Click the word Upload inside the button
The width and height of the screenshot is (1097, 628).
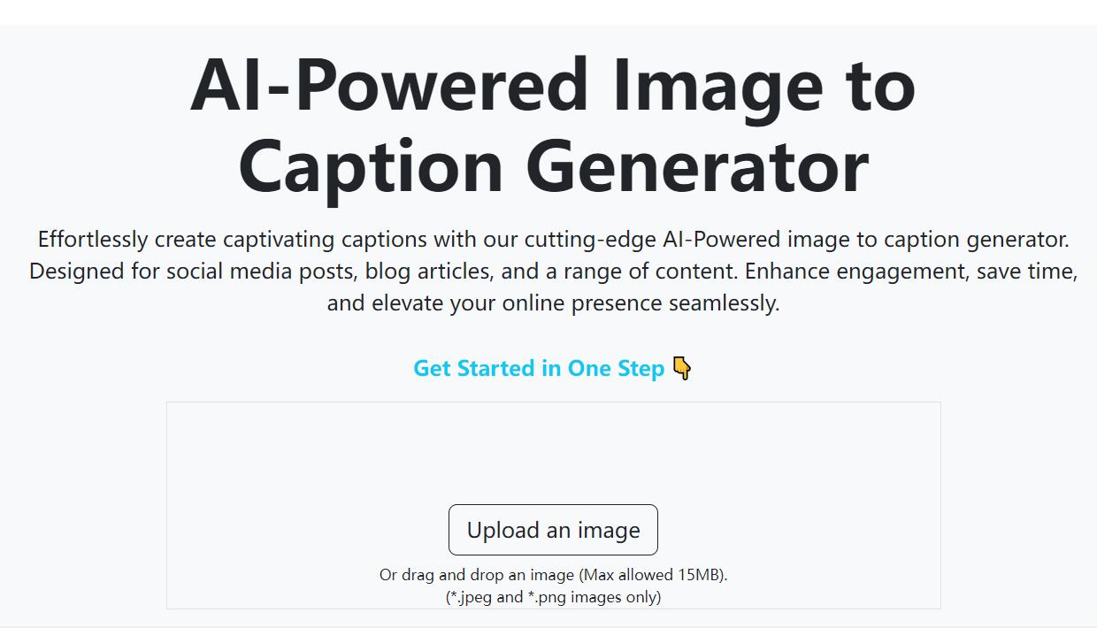(x=502, y=531)
